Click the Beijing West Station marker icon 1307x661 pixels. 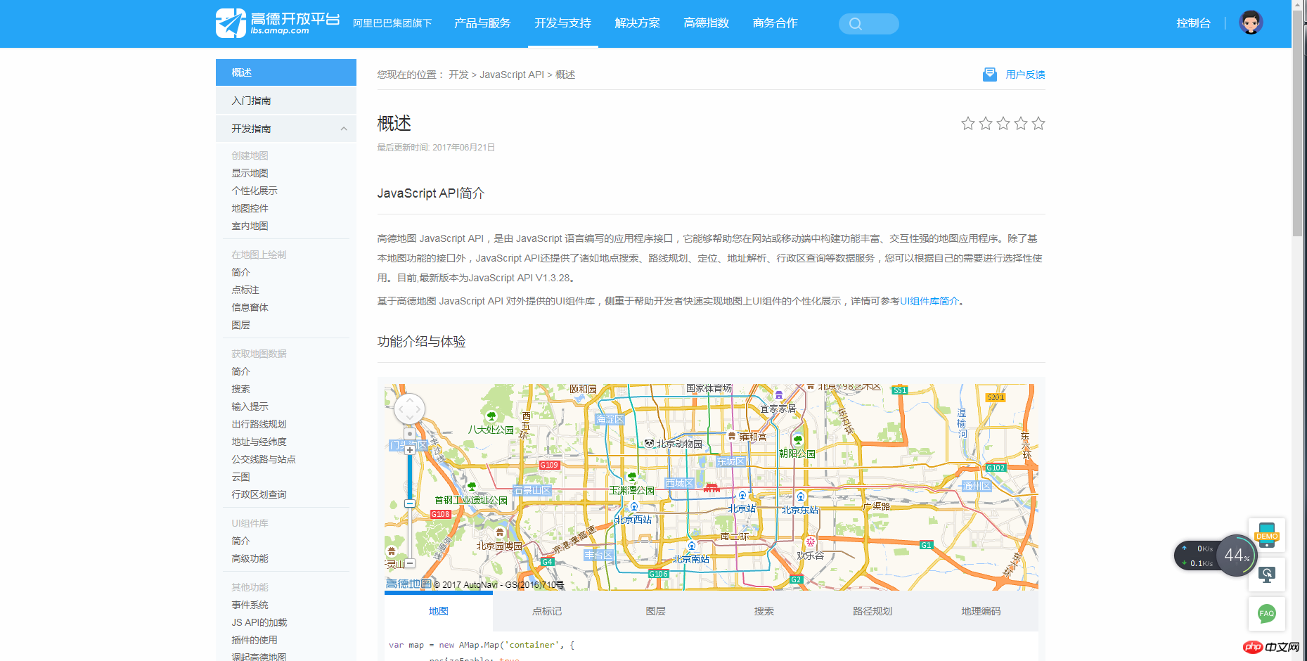633,507
